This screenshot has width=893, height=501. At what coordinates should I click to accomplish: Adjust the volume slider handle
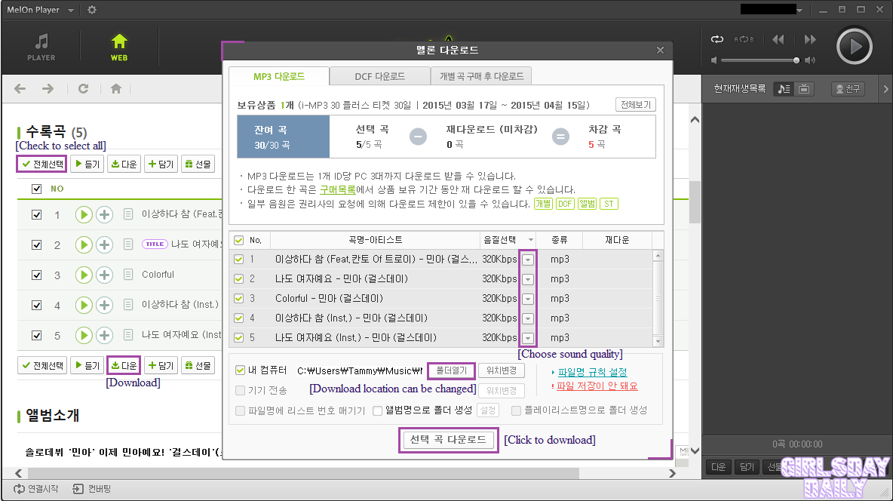click(x=796, y=60)
